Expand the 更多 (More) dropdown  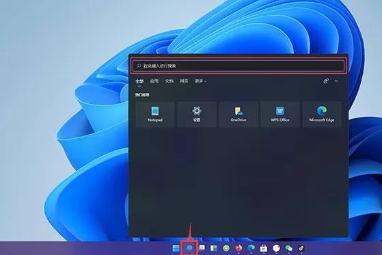point(200,81)
